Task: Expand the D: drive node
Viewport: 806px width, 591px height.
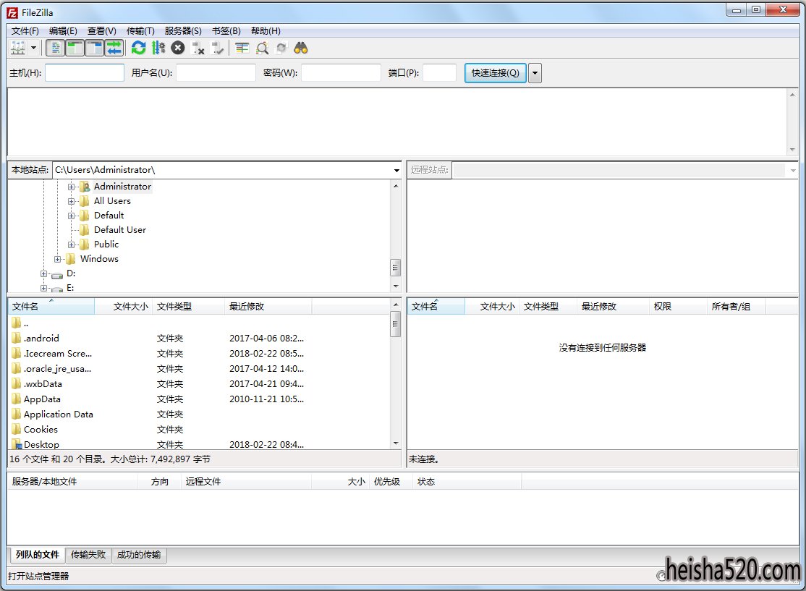Action: tap(43, 274)
